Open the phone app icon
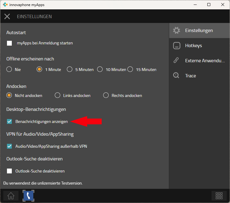 click(x=28, y=195)
